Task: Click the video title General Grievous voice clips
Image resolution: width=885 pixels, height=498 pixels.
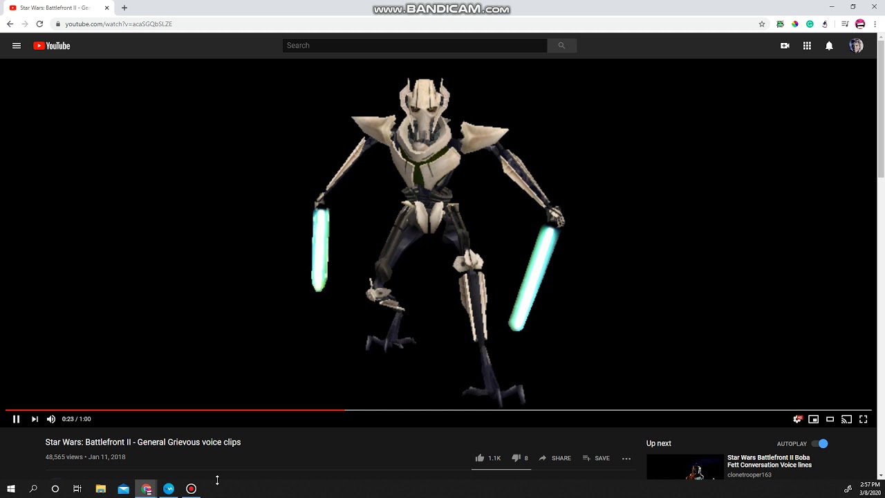Action: [x=143, y=442]
